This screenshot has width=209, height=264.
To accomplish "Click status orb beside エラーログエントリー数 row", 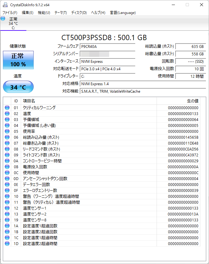I will (7, 190).
